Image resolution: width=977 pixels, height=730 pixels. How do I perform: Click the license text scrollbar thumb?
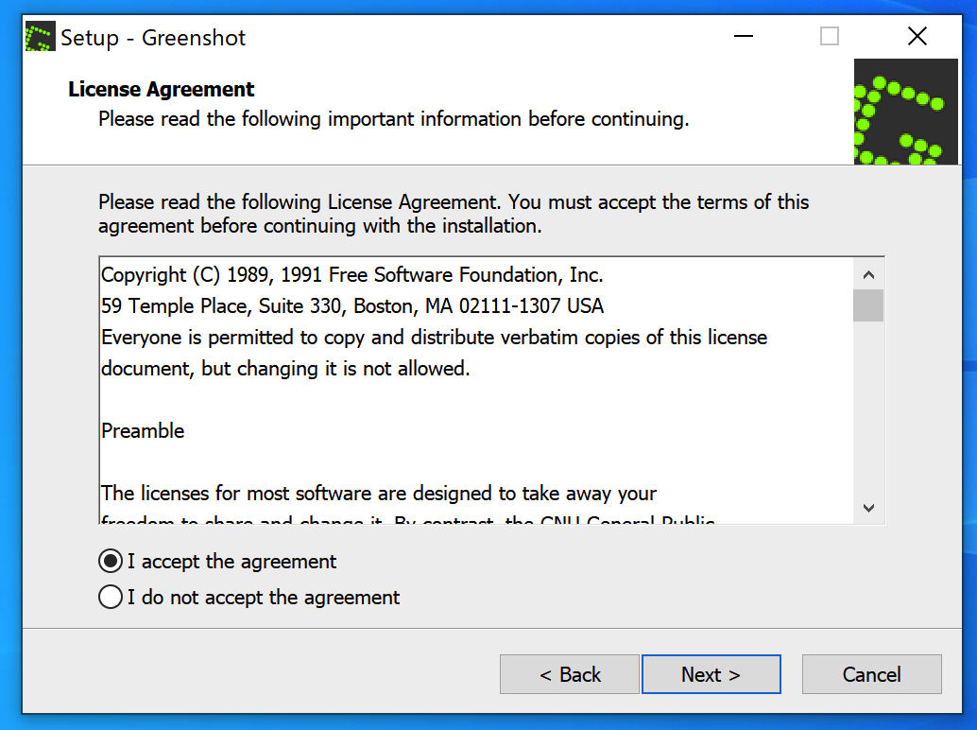pos(868,306)
